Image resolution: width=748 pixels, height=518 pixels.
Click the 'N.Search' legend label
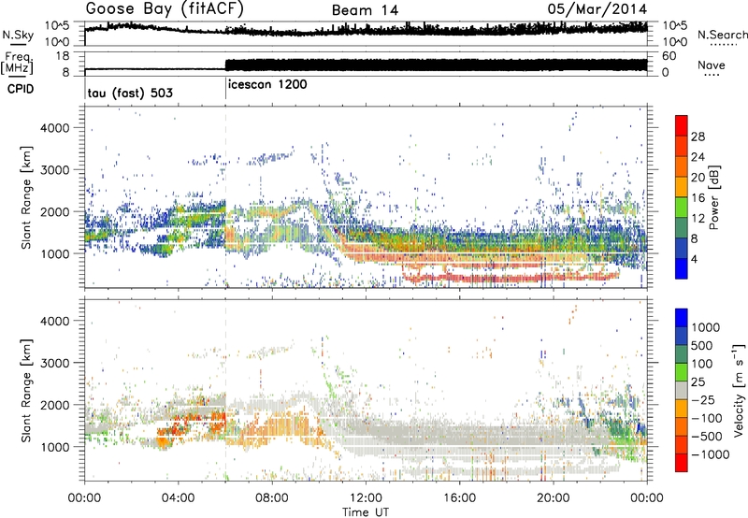point(723,35)
